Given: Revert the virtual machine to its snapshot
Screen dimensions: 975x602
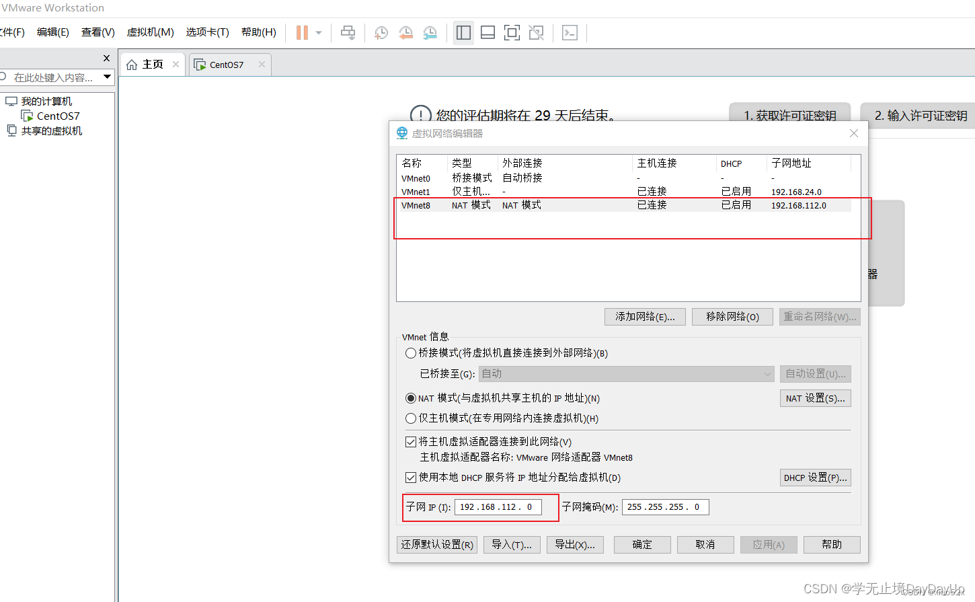Looking at the screenshot, I should point(405,32).
